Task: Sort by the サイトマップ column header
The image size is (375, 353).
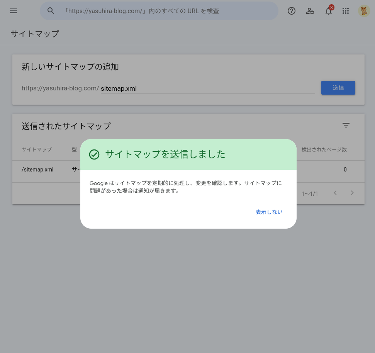Action: 37,149
